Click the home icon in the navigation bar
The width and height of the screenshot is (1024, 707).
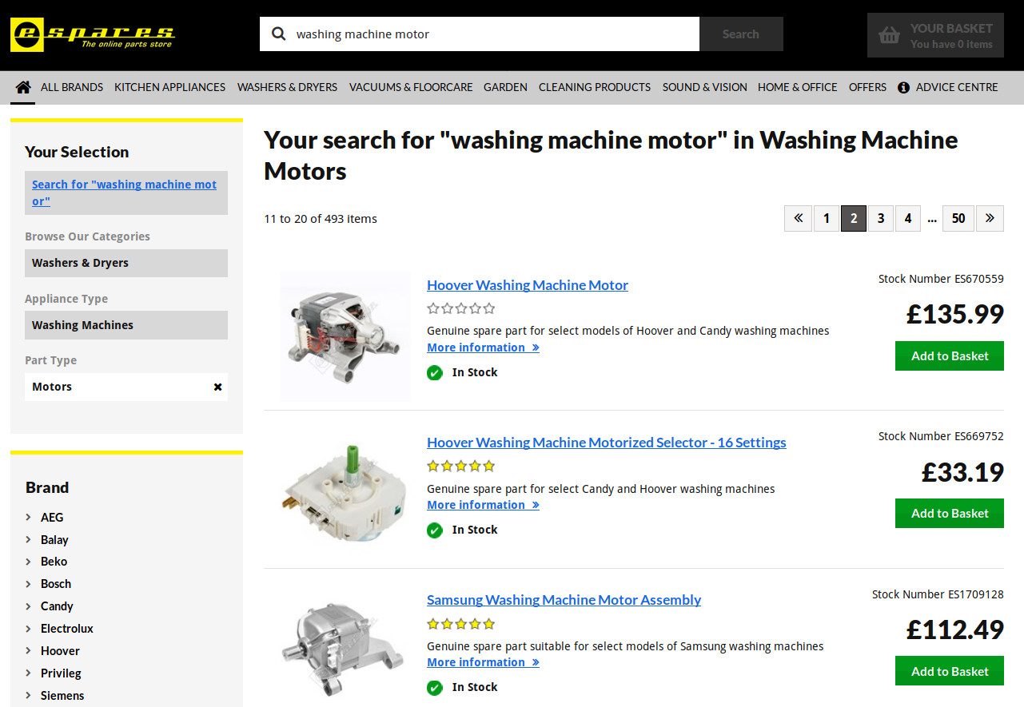click(x=22, y=86)
